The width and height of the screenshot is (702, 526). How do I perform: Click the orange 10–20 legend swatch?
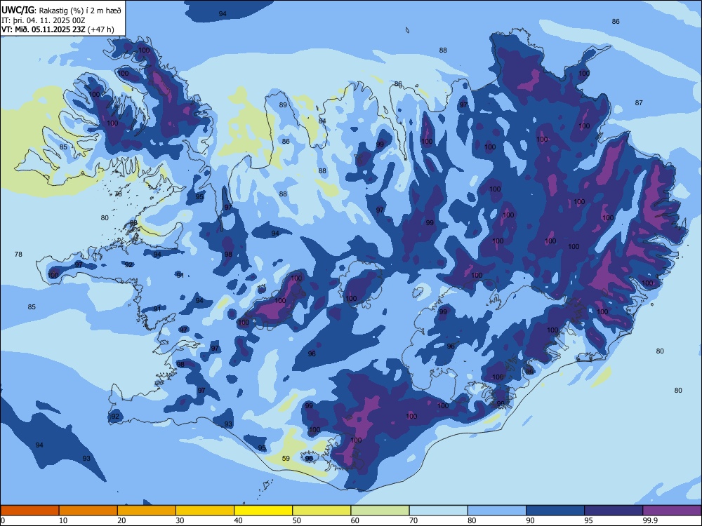88,511
